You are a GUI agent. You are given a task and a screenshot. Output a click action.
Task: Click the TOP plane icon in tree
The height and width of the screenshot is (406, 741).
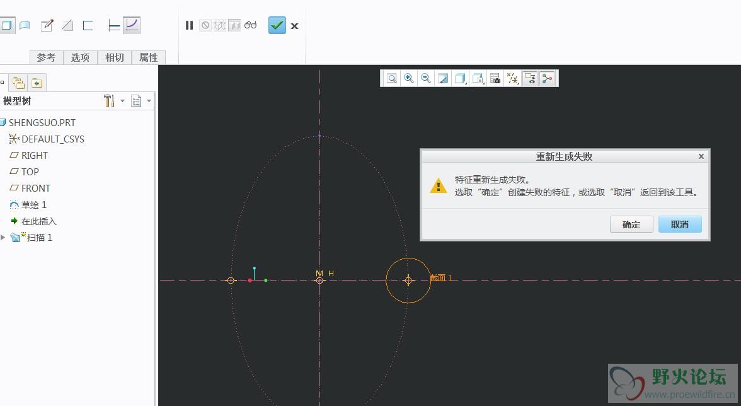(14, 171)
